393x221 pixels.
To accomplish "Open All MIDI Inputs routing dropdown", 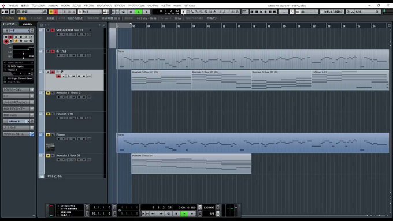I will click(18, 66).
